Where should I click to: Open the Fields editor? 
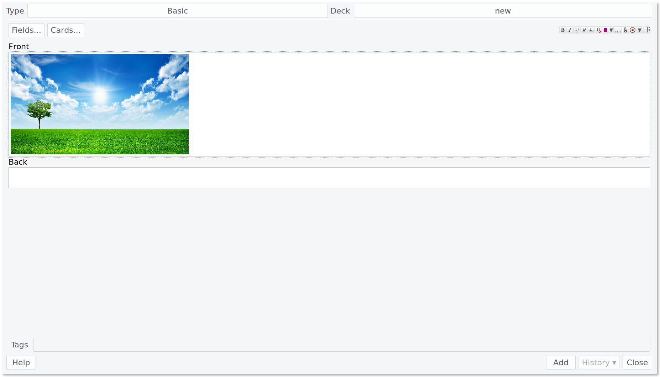pyautogui.click(x=26, y=30)
